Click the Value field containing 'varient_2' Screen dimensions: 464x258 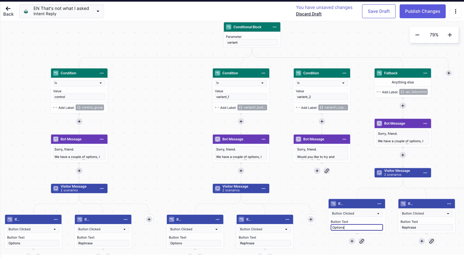point(322,97)
